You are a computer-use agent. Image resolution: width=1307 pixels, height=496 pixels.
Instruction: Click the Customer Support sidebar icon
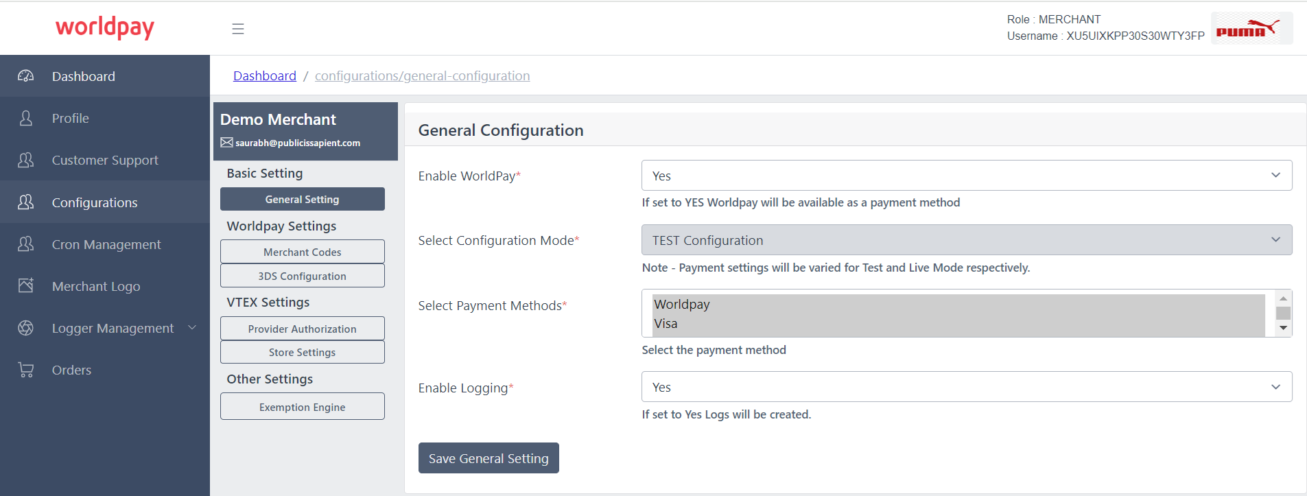[x=26, y=160]
